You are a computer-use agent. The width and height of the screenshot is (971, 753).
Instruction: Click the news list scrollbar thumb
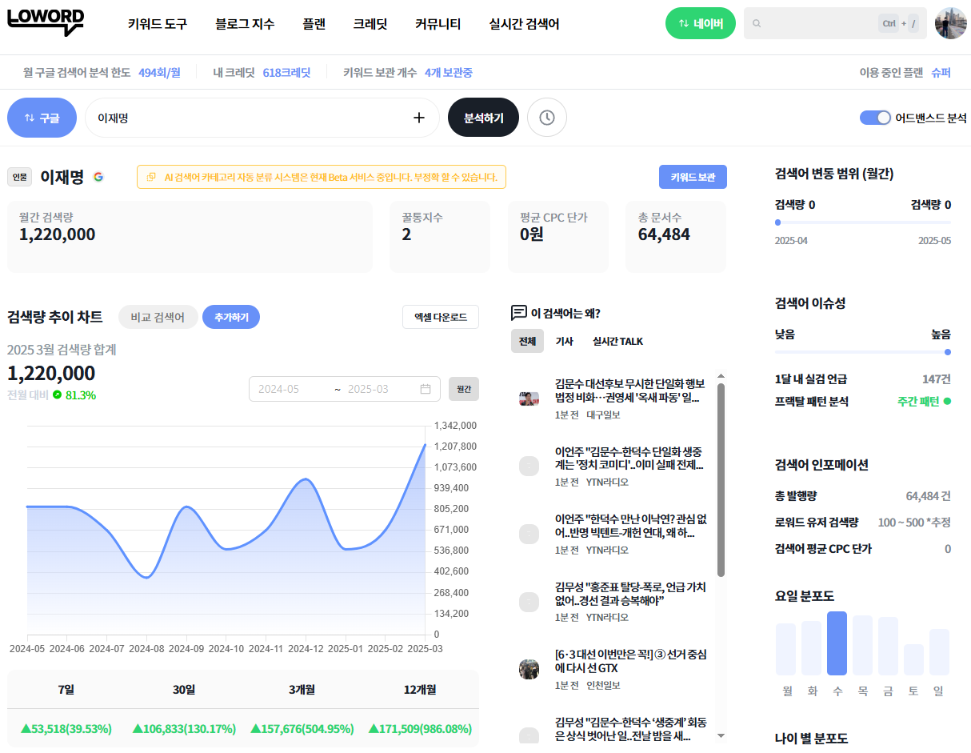[721, 479]
